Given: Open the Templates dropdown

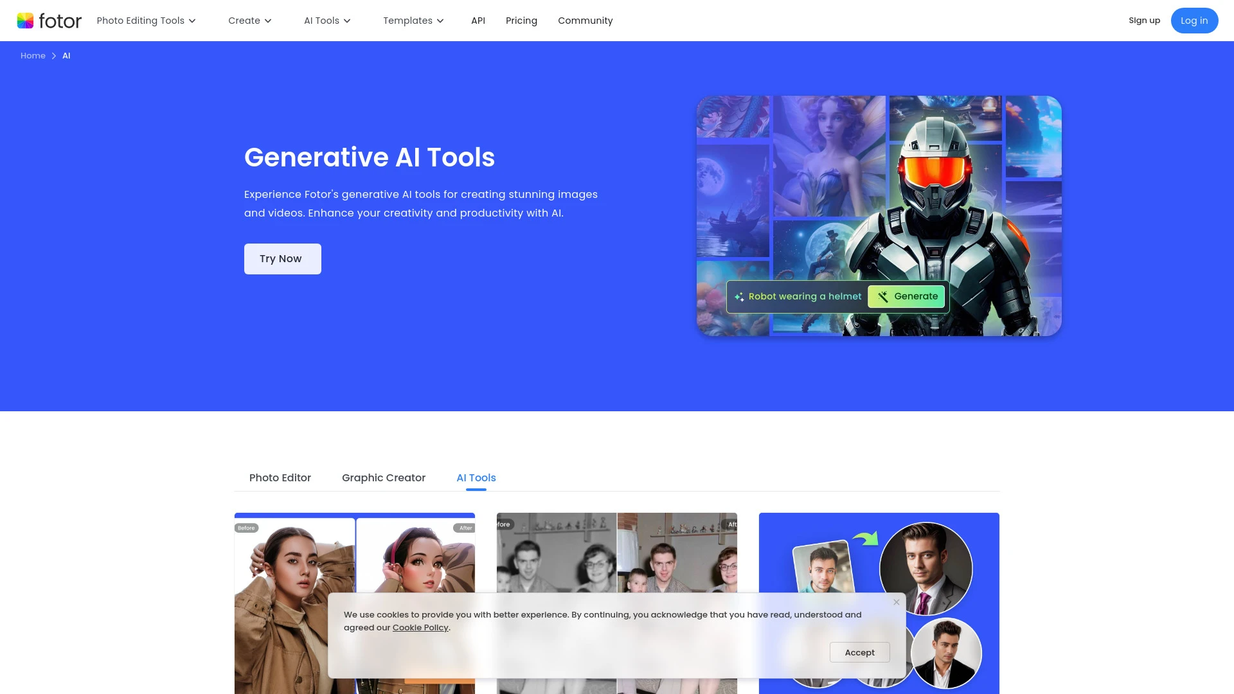Looking at the screenshot, I should pos(413,21).
